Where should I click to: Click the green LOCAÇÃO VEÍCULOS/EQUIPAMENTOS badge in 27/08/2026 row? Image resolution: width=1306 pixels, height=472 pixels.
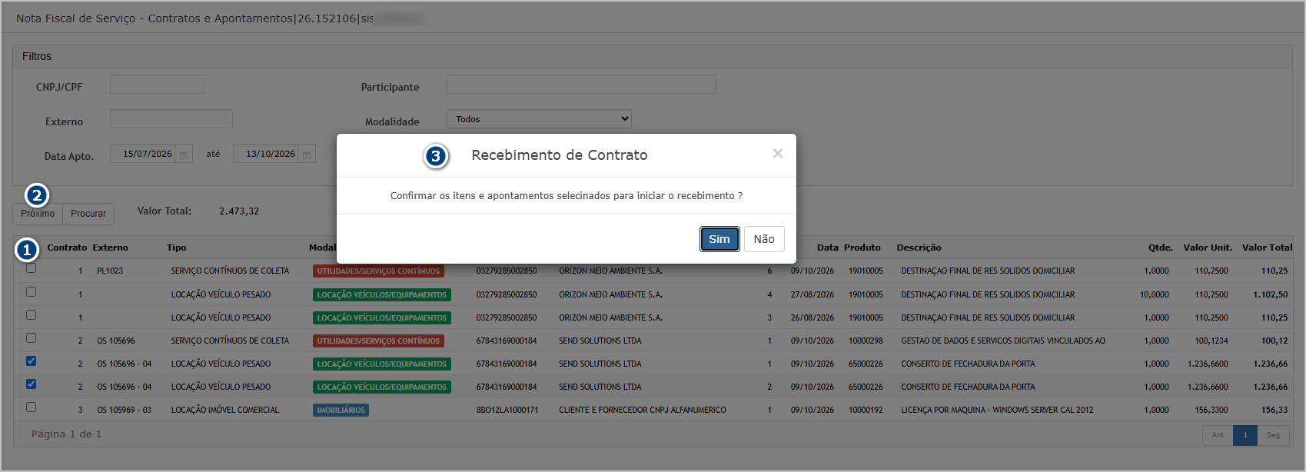coord(382,294)
